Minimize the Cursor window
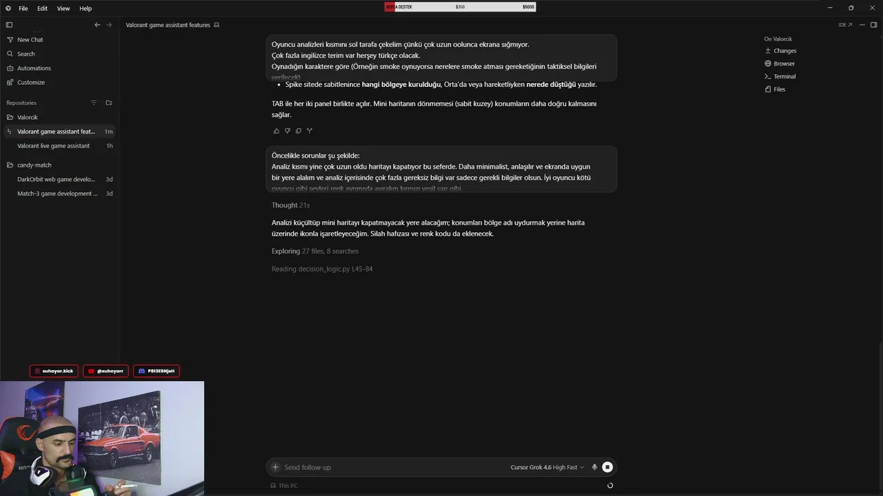The image size is (883, 496). pos(829,8)
